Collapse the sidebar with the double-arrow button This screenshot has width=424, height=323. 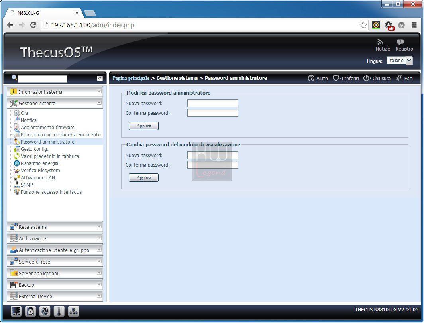(100, 78)
